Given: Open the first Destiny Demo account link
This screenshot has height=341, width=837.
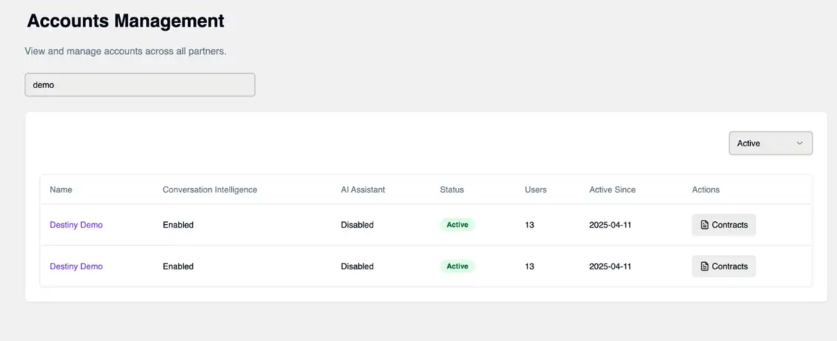Looking at the screenshot, I should pyautogui.click(x=76, y=225).
